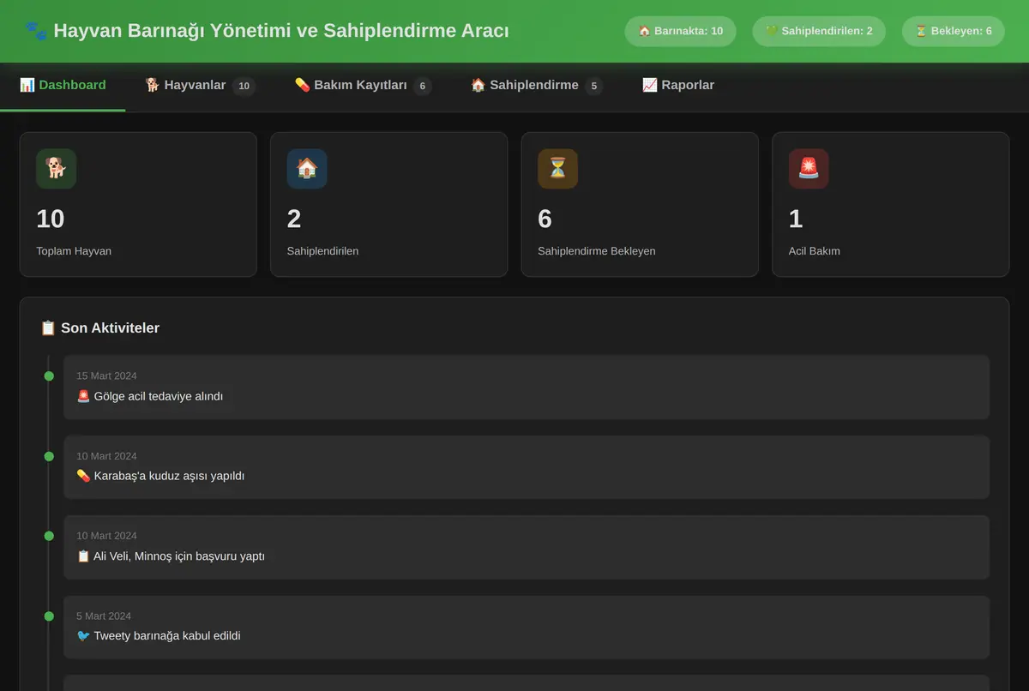Click the '15 Mart 2024' activity date

point(106,376)
